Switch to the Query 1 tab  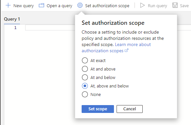point(12,19)
